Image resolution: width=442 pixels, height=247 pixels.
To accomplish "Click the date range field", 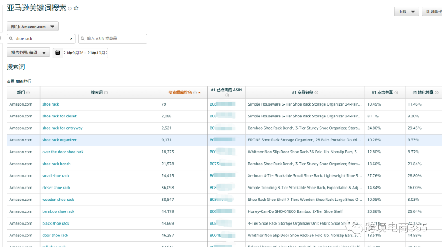I will [85, 53].
